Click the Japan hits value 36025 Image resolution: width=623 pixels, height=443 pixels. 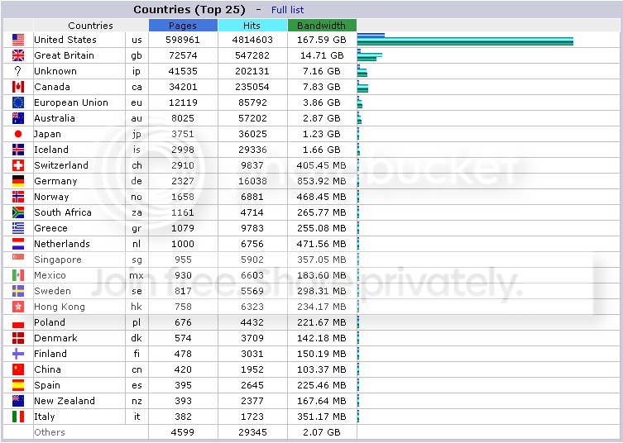tap(252, 134)
